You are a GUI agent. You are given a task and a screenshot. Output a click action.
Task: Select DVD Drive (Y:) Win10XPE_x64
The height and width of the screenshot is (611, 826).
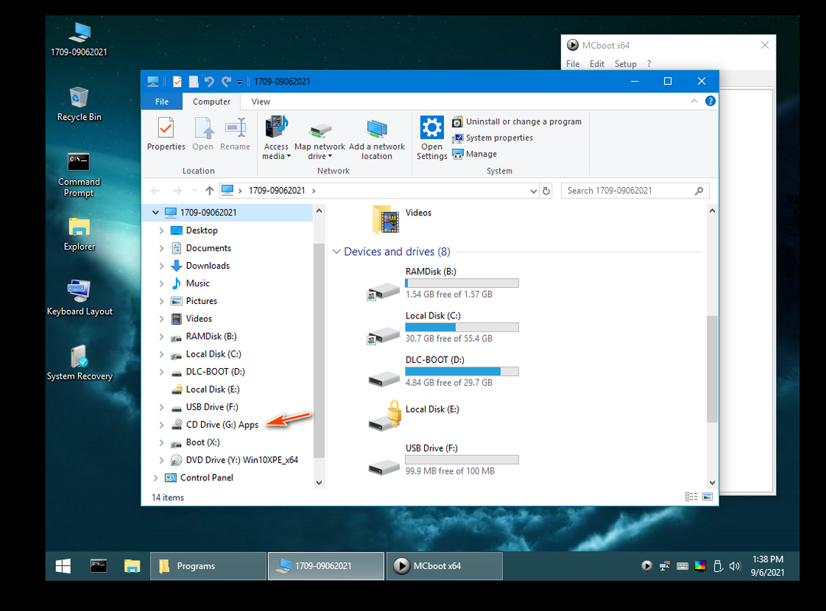pyautogui.click(x=241, y=461)
